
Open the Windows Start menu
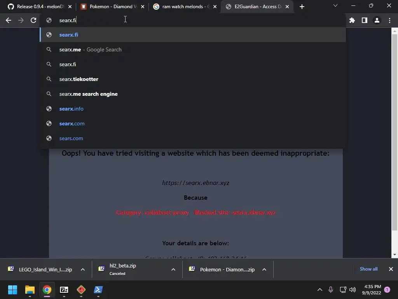(12, 290)
